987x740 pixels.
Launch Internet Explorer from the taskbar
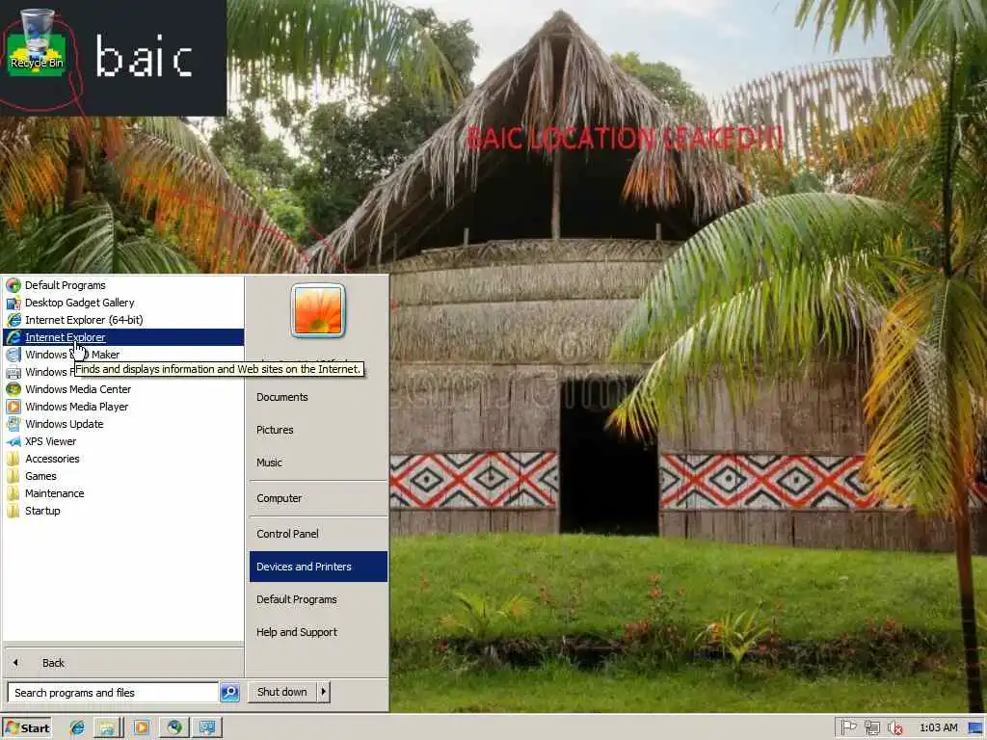tap(77, 727)
